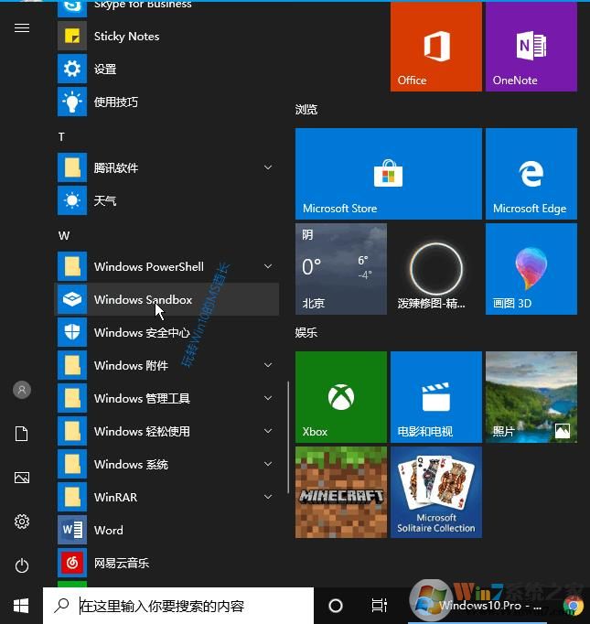590x624 pixels.
Task: Click the letter T group header
Action: (x=61, y=137)
